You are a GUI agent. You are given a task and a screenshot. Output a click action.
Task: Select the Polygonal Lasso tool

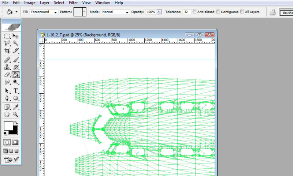(x=7, y=43)
